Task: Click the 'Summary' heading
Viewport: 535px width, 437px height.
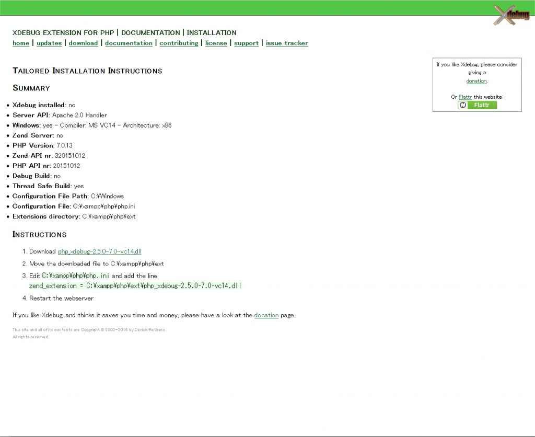Action: pyautogui.click(x=31, y=88)
